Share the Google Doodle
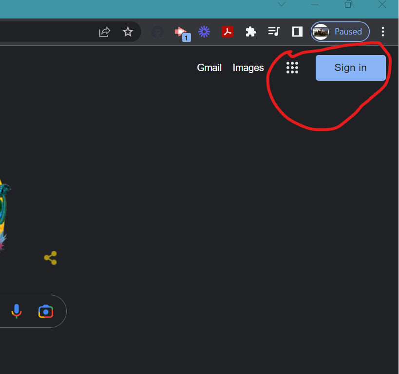 tap(50, 258)
